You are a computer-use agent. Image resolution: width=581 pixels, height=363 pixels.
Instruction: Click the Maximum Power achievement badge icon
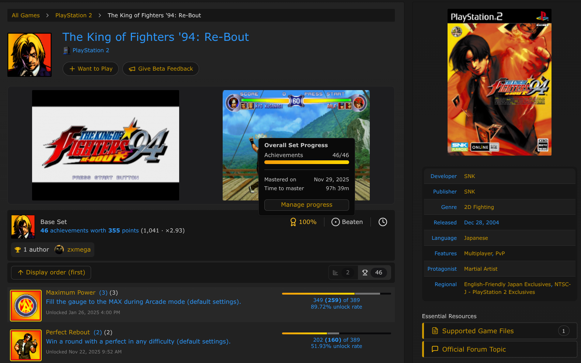pyautogui.click(x=26, y=305)
